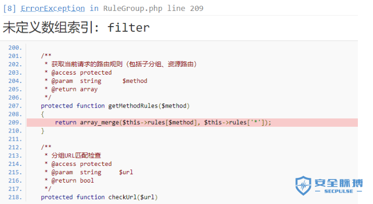Click the '@return array' comment line
The image size is (373, 204).
(x=75, y=90)
